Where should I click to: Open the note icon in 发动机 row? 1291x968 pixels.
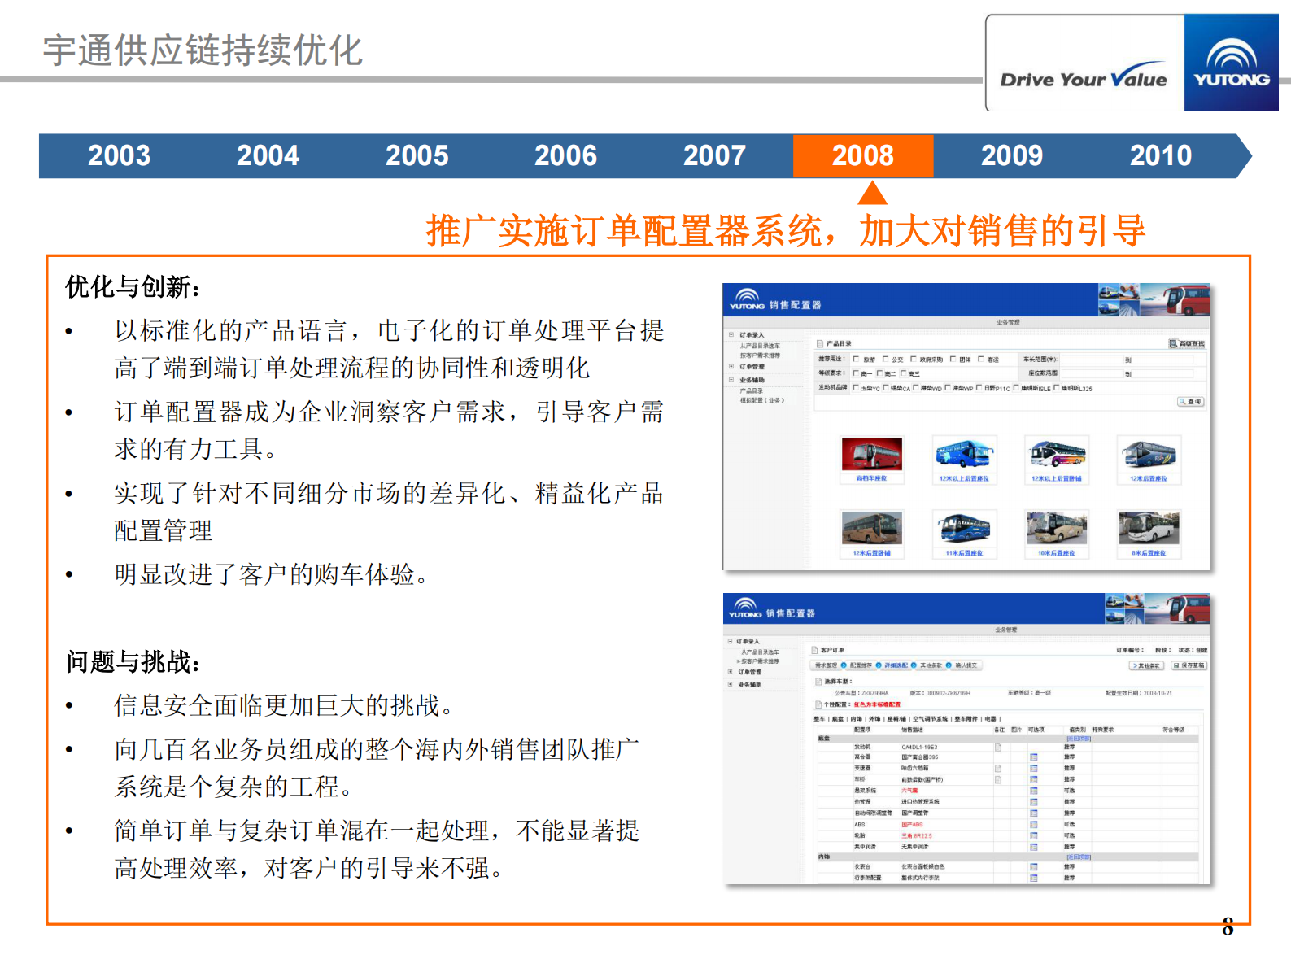pos(998,747)
